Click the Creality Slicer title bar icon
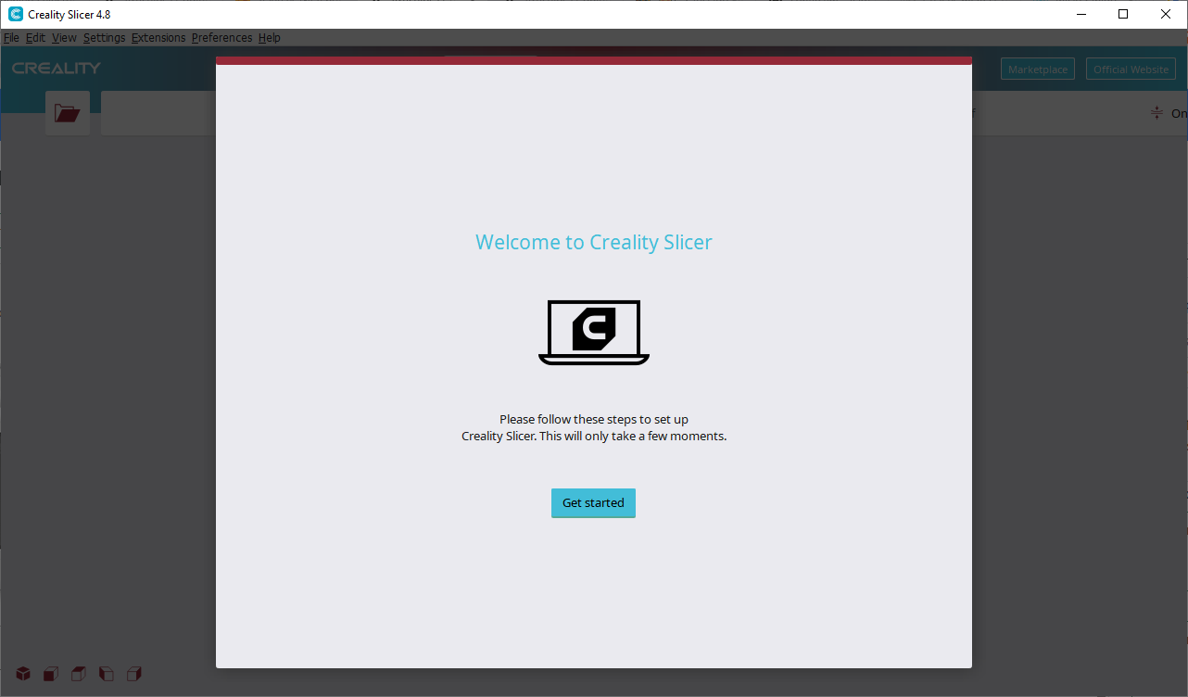 pyautogui.click(x=16, y=14)
